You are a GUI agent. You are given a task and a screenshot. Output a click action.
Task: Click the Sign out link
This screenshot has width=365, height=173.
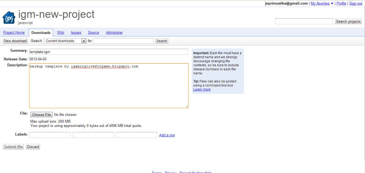click(356, 4)
